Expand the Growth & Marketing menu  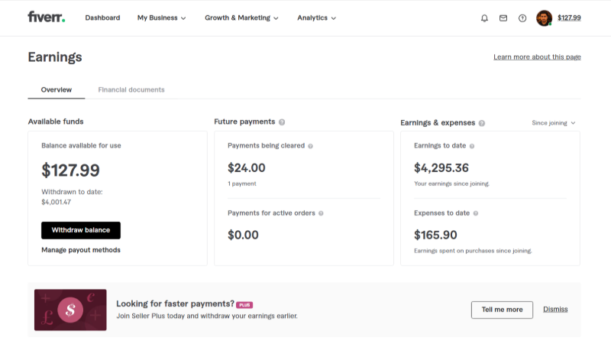tap(241, 18)
